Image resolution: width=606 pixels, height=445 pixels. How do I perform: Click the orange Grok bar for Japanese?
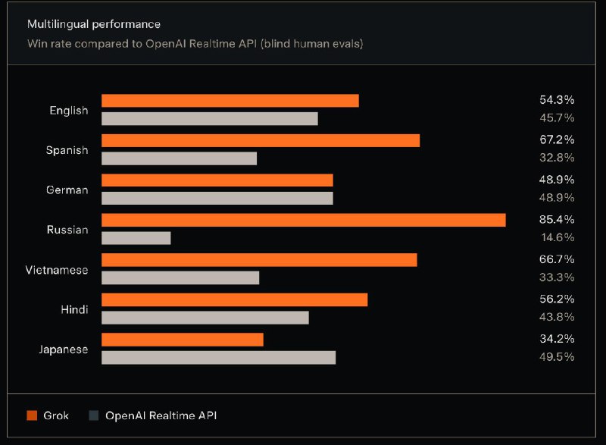click(x=183, y=340)
